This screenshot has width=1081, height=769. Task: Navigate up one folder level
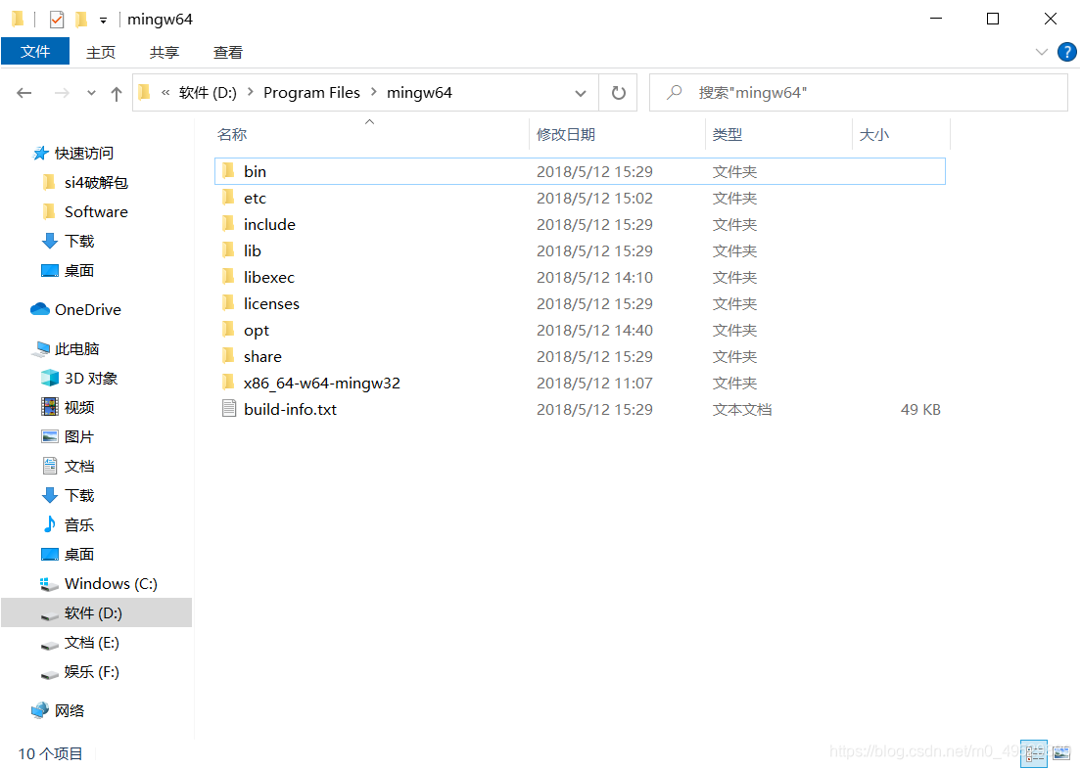tap(116, 92)
